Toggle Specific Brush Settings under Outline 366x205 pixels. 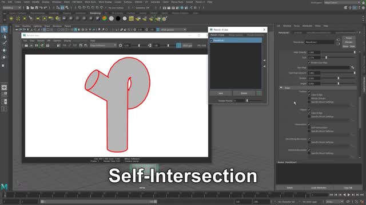pos(309,102)
